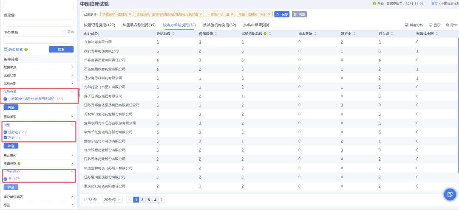This screenshot has width=459, height=210.
Task: Switch to 按药品名称浏览(35) tab
Action: tap(139, 25)
